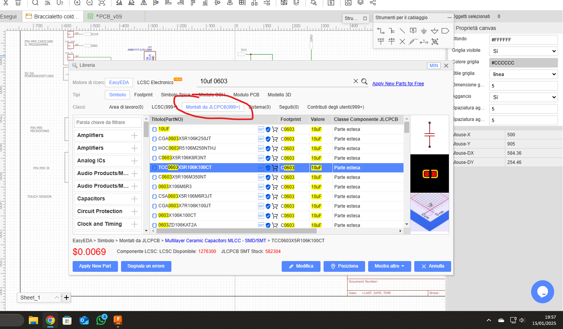
Task: Pick the diagonal Bus Entry line tool
Action: pos(402,31)
